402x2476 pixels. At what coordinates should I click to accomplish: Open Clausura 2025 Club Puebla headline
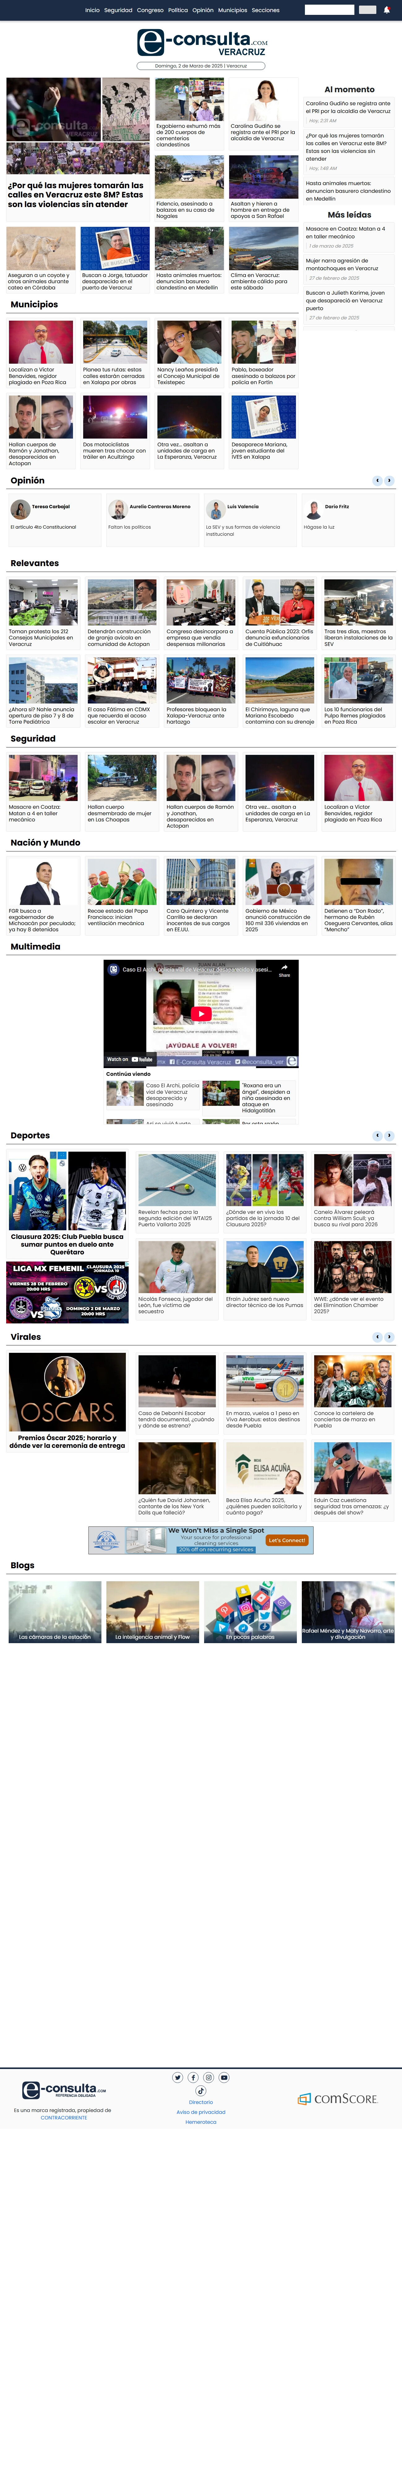pos(67,1245)
